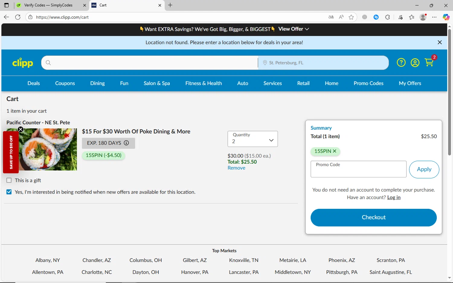
Task: Open the Services category
Action: point(273,83)
